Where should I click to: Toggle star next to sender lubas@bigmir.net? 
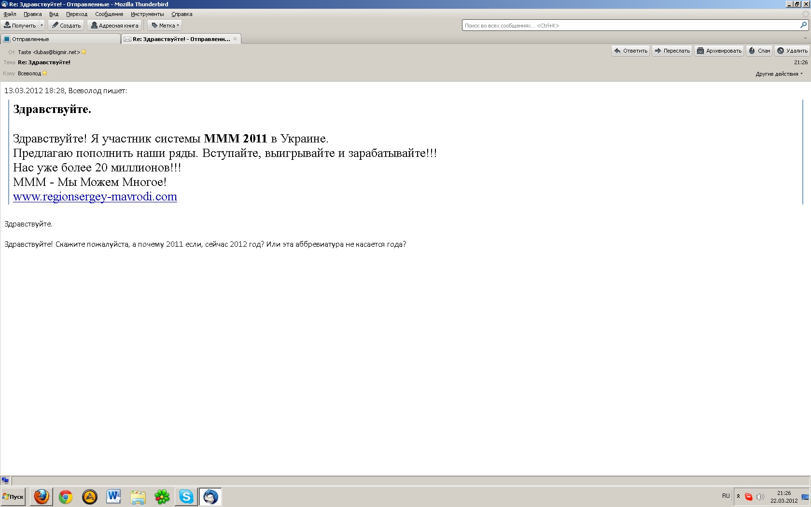click(x=84, y=52)
